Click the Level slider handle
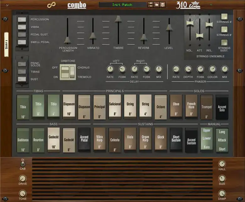 point(169,27)
